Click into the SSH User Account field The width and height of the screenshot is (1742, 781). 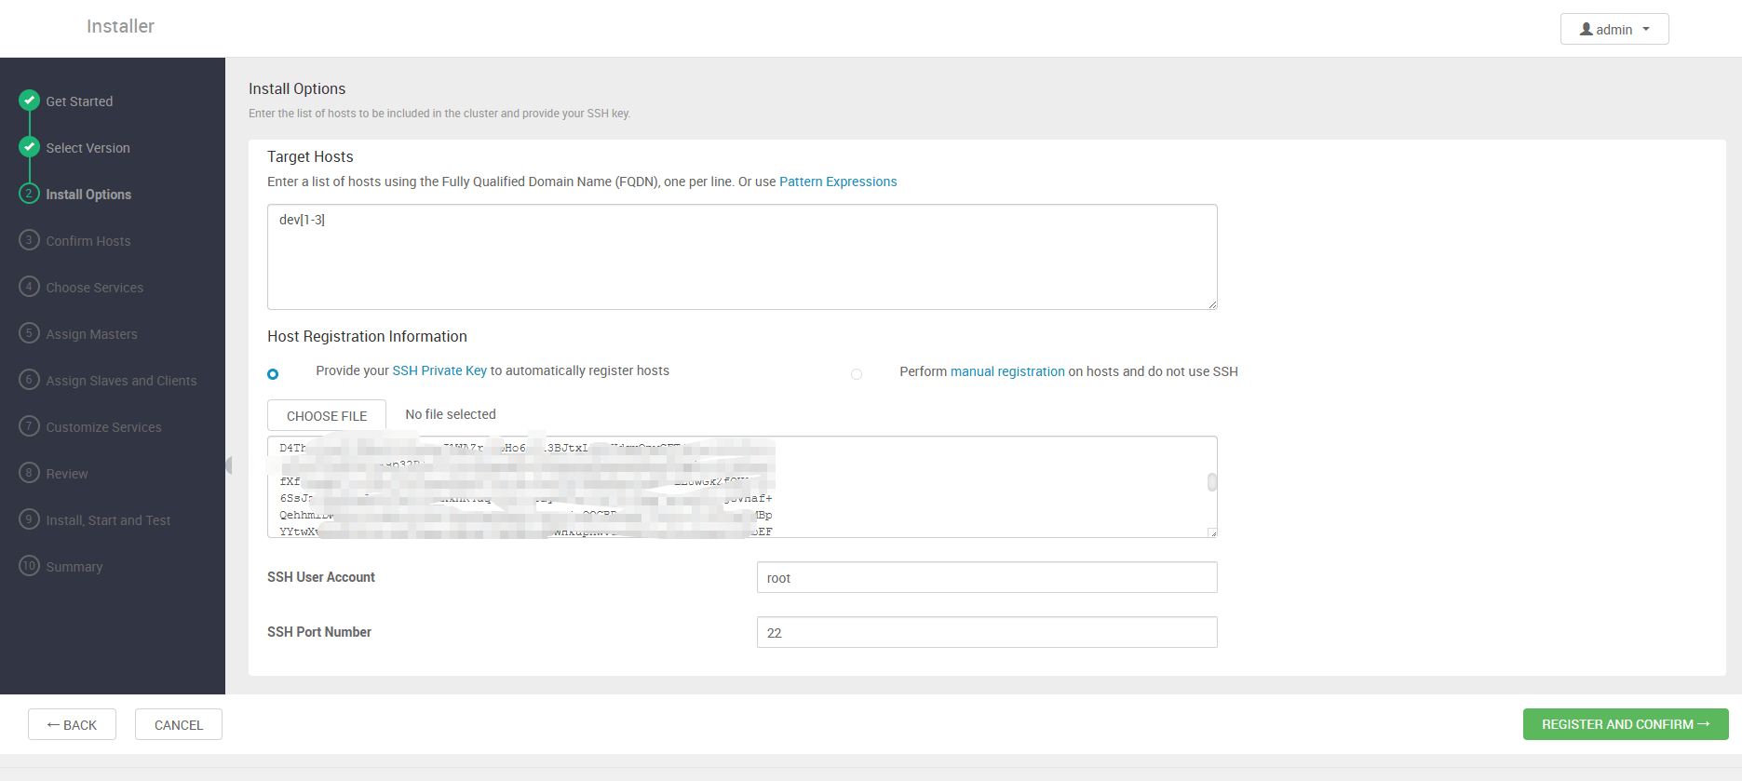[986, 578]
